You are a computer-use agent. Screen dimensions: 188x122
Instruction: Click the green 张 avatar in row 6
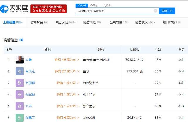coord(20,118)
